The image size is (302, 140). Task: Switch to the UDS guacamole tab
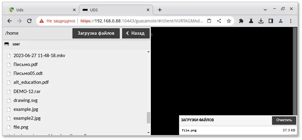116,10
